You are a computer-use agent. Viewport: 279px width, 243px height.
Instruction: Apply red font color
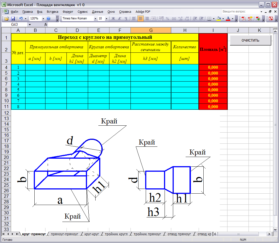point(228,19)
